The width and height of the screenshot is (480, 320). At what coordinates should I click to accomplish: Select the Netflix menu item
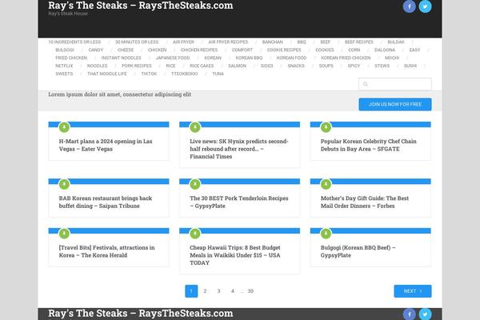point(64,66)
